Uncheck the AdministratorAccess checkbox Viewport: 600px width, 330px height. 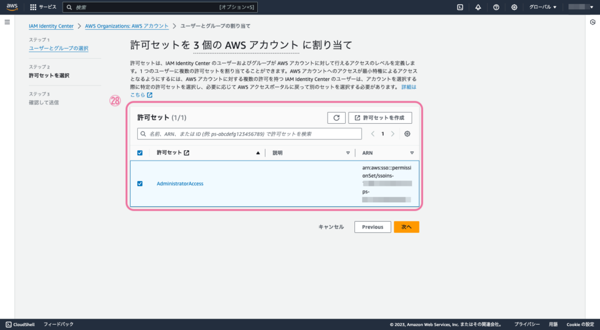point(139,183)
